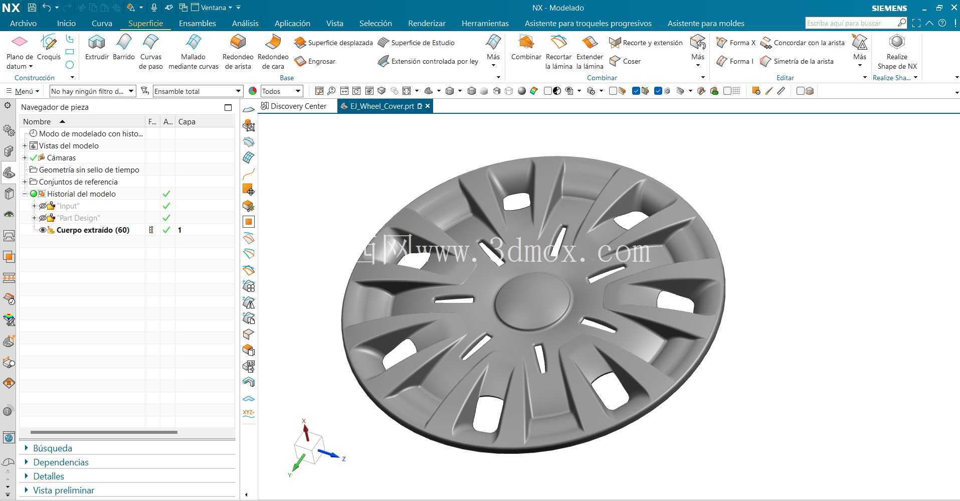Viewport: 960px width, 501px height.
Task: Open Superficie de Estudio command
Action: click(417, 43)
